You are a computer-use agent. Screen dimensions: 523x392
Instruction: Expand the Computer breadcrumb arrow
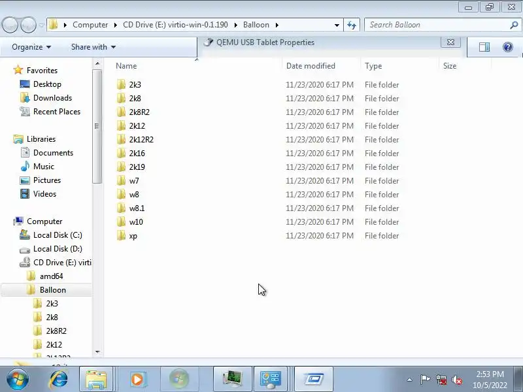pos(116,25)
